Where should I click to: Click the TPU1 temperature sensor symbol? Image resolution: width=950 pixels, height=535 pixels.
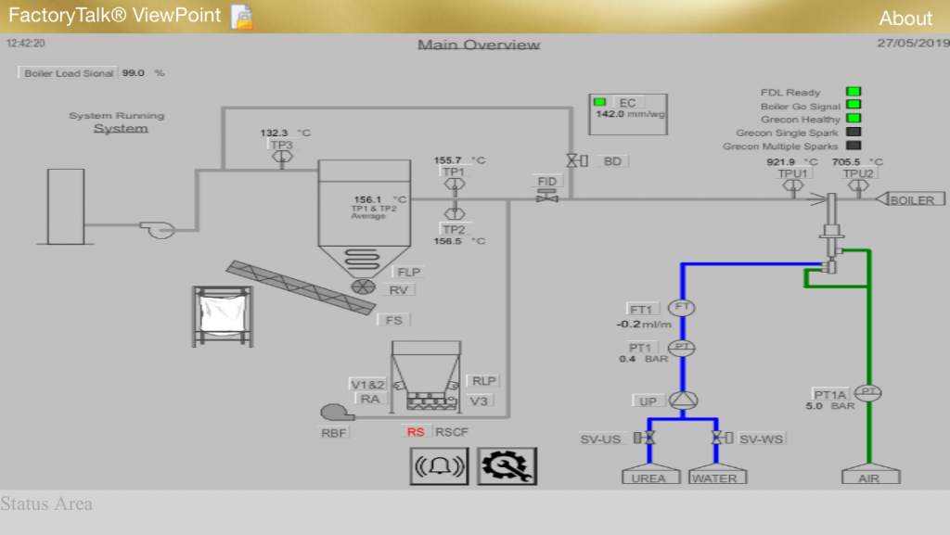(x=792, y=186)
